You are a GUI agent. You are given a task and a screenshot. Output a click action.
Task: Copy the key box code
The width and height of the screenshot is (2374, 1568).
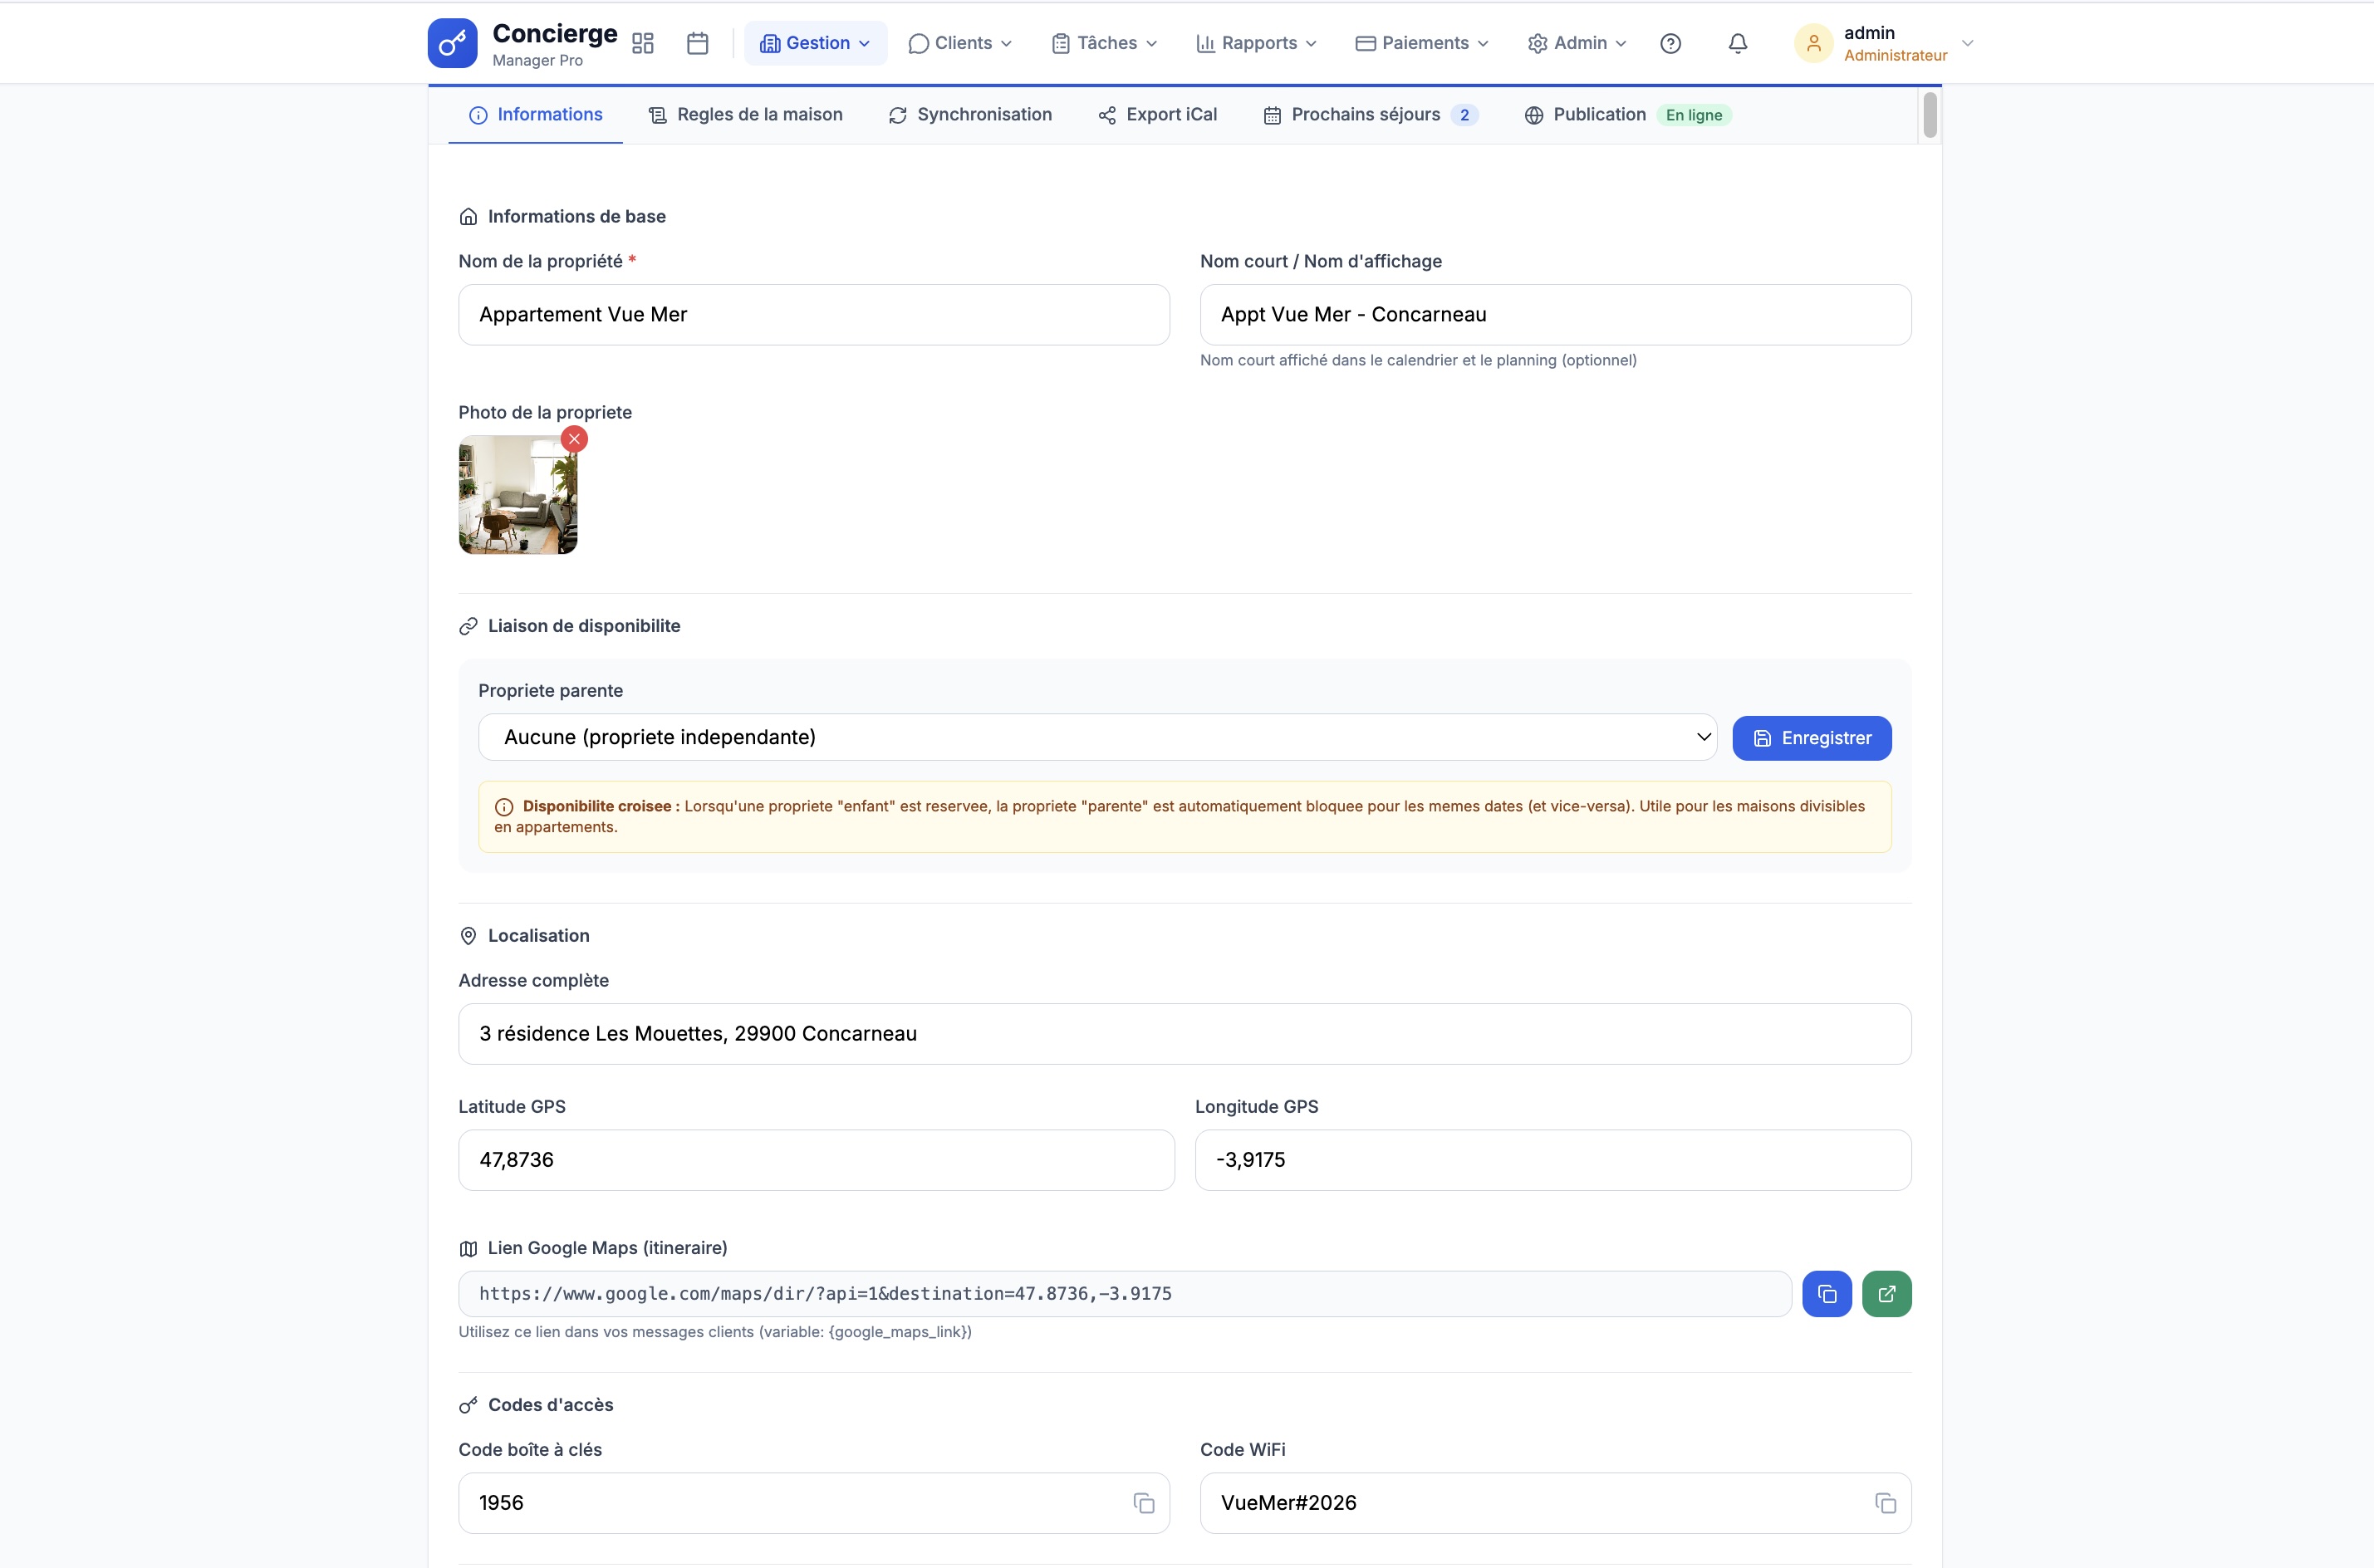[1144, 1503]
